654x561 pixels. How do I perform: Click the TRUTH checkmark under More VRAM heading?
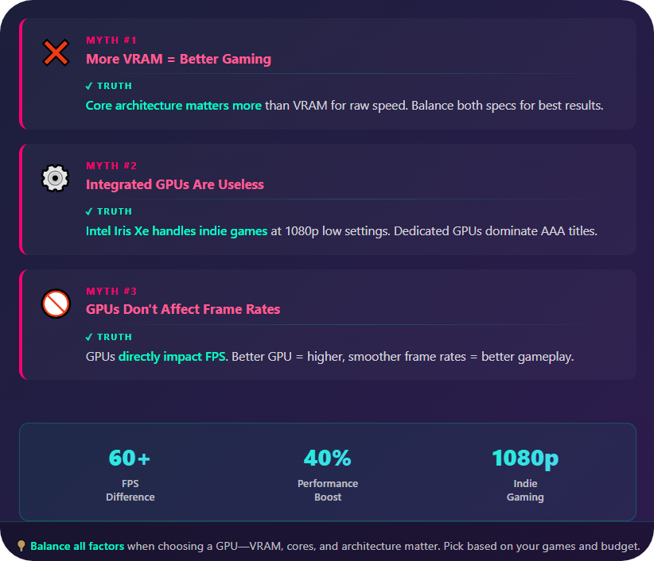click(x=89, y=86)
